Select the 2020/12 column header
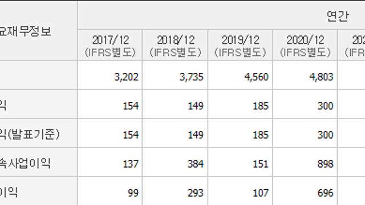The width and height of the screenshot is (365, 205). click(305, 46)
